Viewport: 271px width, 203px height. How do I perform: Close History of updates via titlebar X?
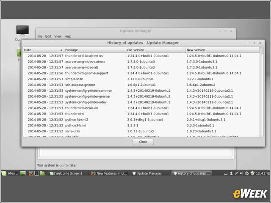click(x=260, y=43)
